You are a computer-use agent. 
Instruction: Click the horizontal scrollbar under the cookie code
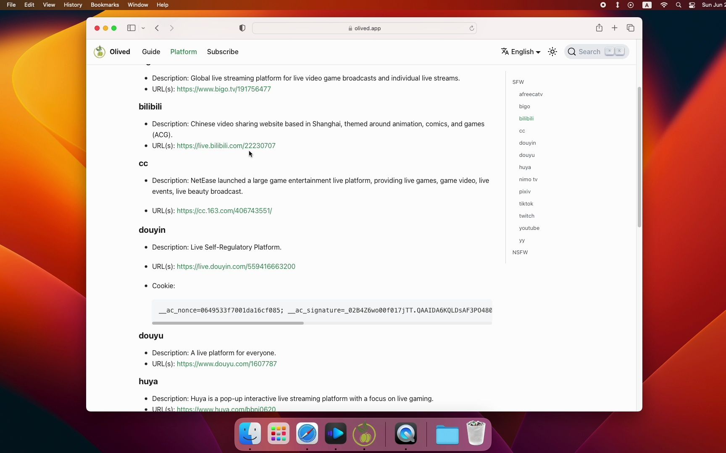pyautogui.click(x=228, y=323)
